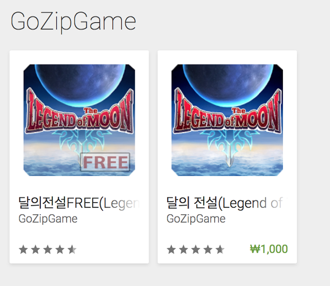
Task: Open the paid Legend of Moon app icon
Action: click(x=227, y=120)
